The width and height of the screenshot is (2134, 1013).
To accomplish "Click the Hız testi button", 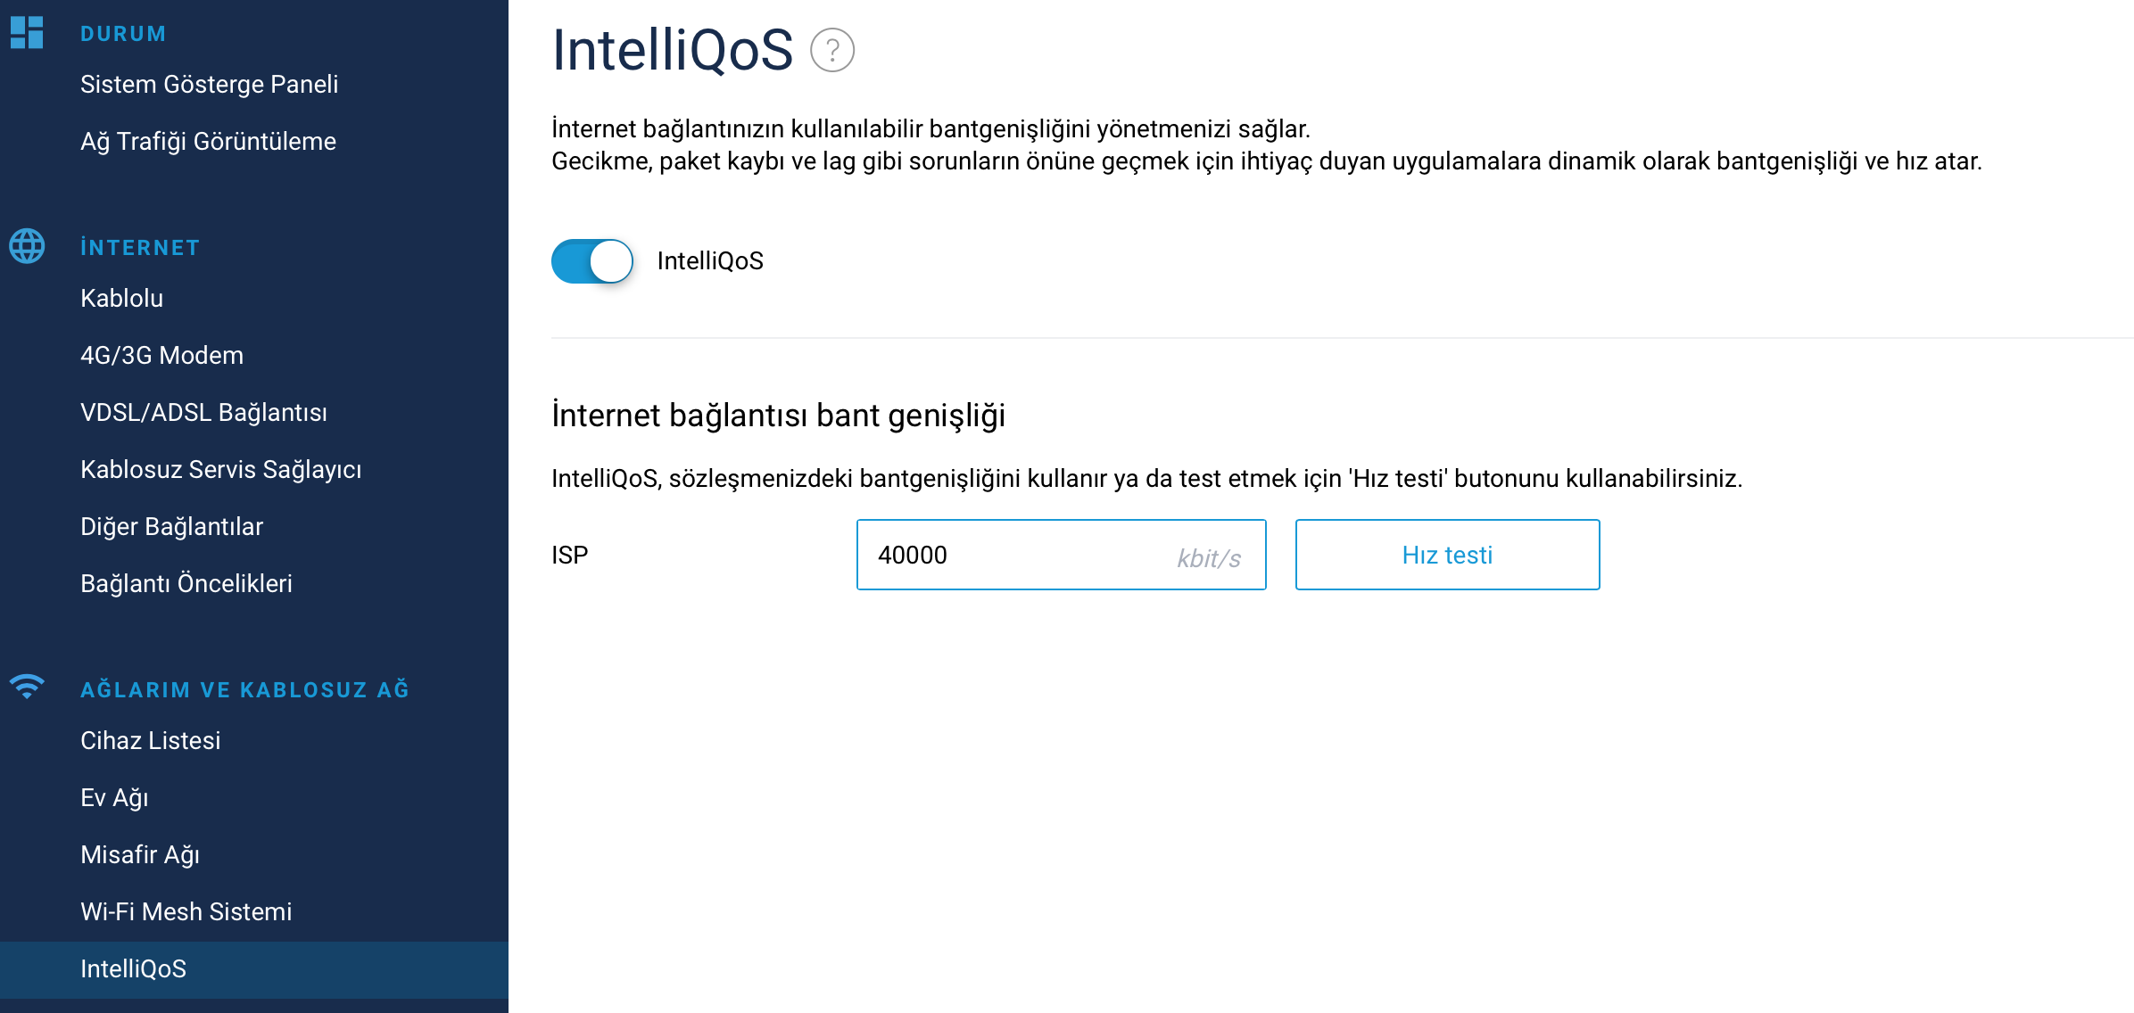I will click(1447, 555).
